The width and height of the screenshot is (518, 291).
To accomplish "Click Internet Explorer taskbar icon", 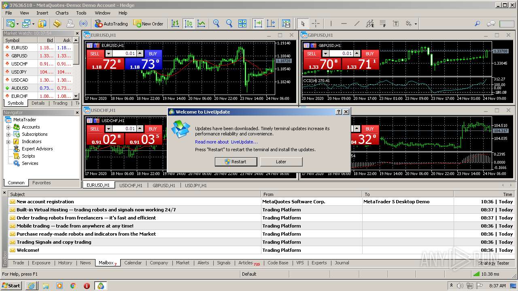I will (32, 286).
